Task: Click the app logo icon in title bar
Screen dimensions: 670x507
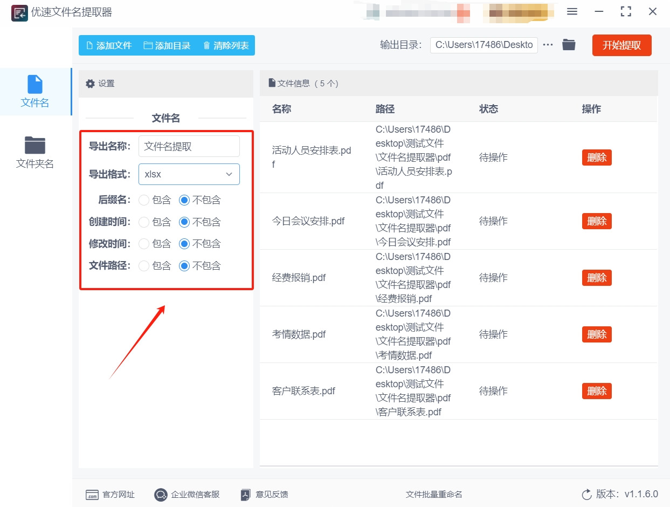Action: 19,12
